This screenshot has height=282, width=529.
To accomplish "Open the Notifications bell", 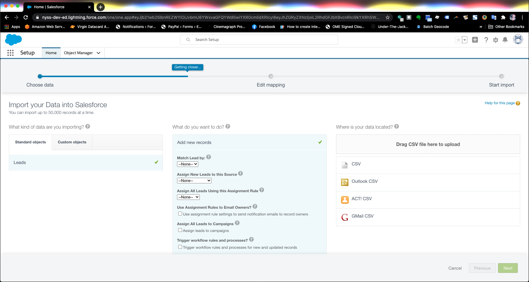I will [505, 40].
